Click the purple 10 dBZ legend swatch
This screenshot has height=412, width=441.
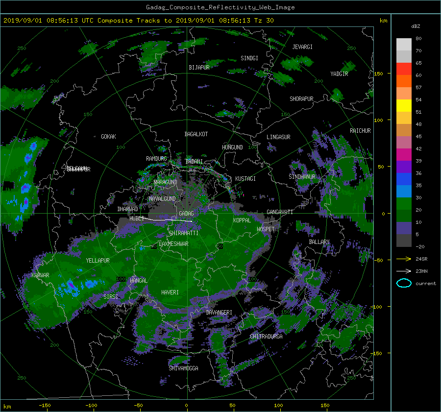(404, 228)
